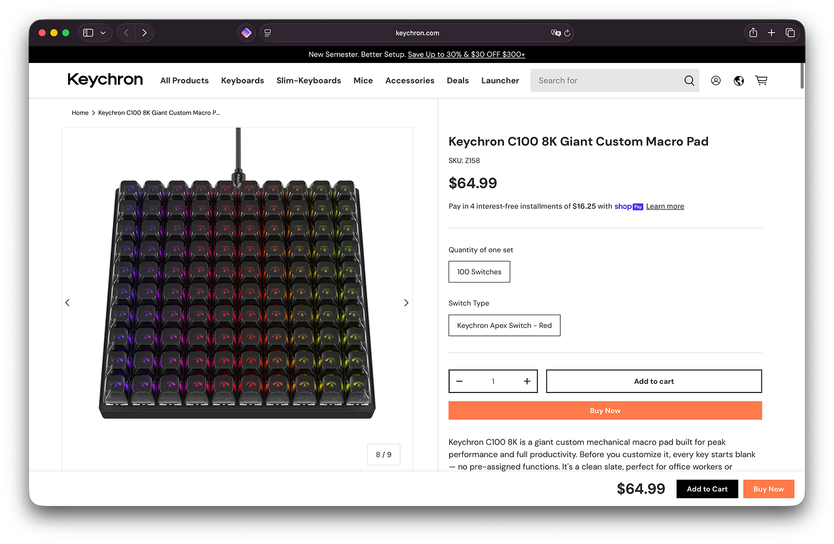Open the page reader options icon
Image resolution: width=834 pixels, height=544 pixels.
pyautogui.click(x=267, y=33)
